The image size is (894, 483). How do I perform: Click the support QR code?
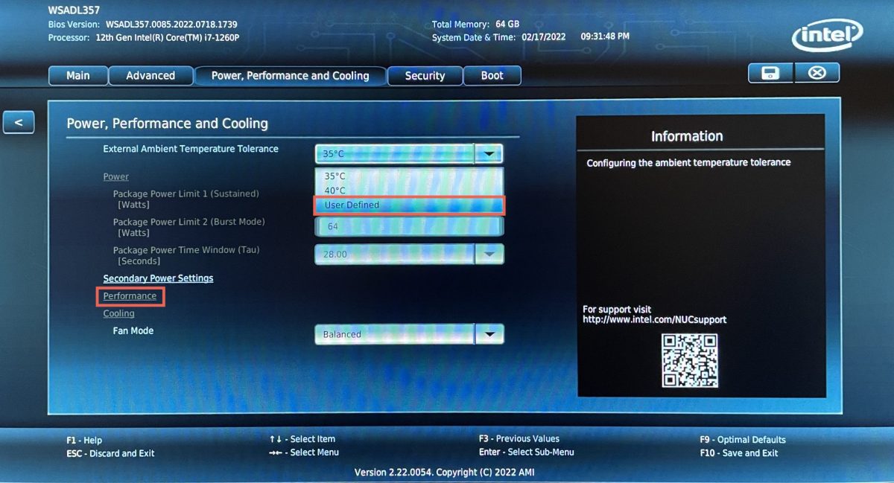[690, 360]
